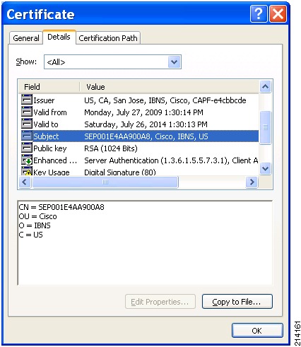Image resolution: width=301 pixels, height=347 pixels.
Task: Click the list's scroll up arrow
Action: (266, 87)
